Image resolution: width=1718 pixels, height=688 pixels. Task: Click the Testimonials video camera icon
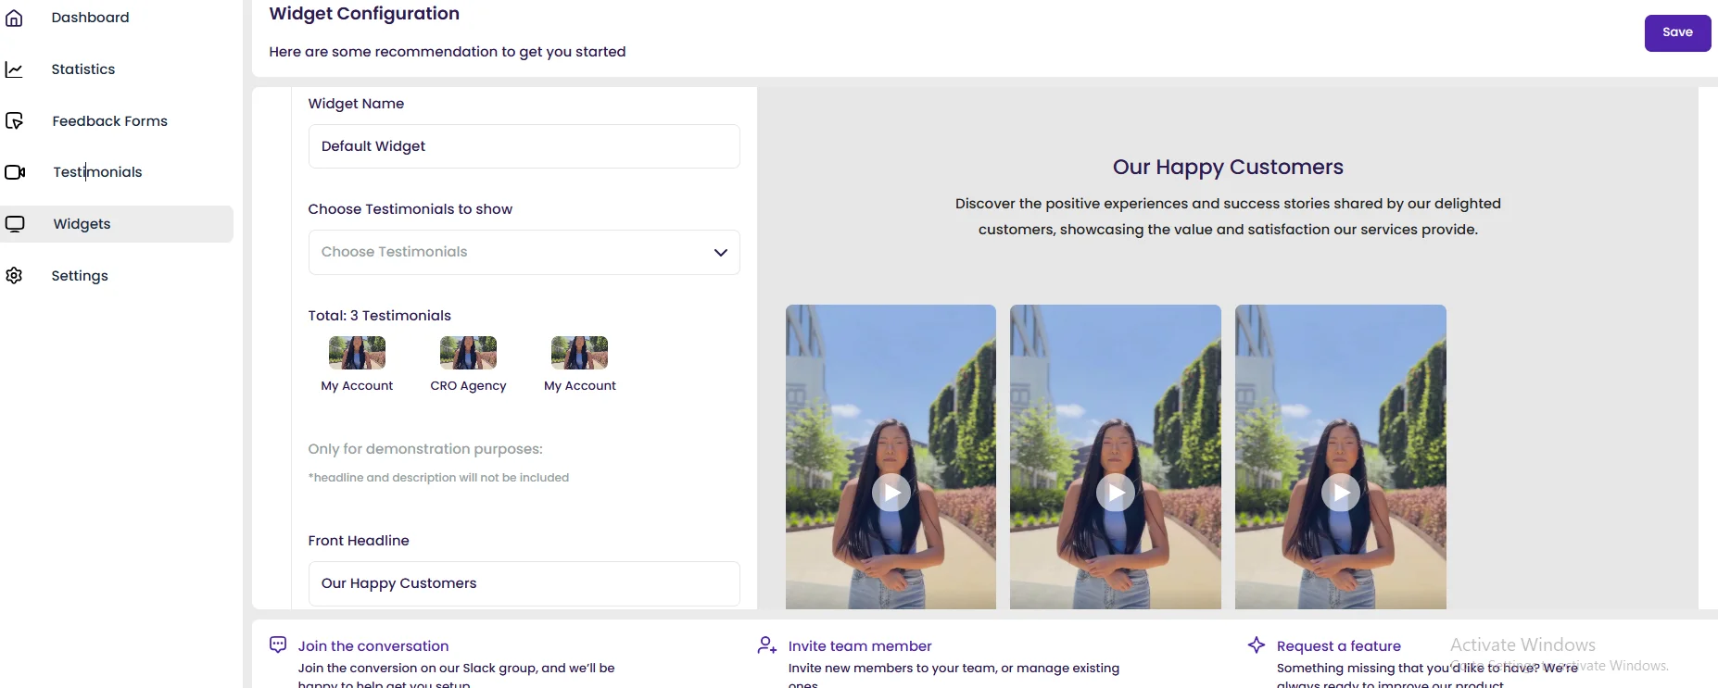15,172
